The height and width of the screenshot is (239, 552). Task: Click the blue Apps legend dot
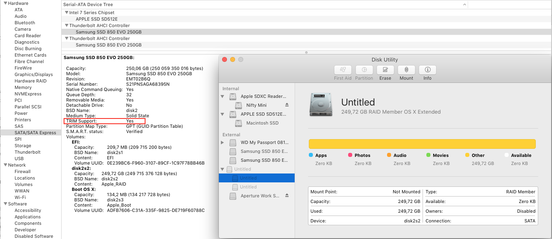click(311, 155)
